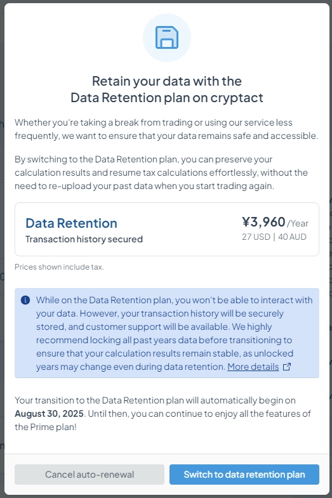Image resolution: width=332 pixels, height=498 pixels.
Task: Click the floppy disk save icon
Action: [x=167, y=37]
